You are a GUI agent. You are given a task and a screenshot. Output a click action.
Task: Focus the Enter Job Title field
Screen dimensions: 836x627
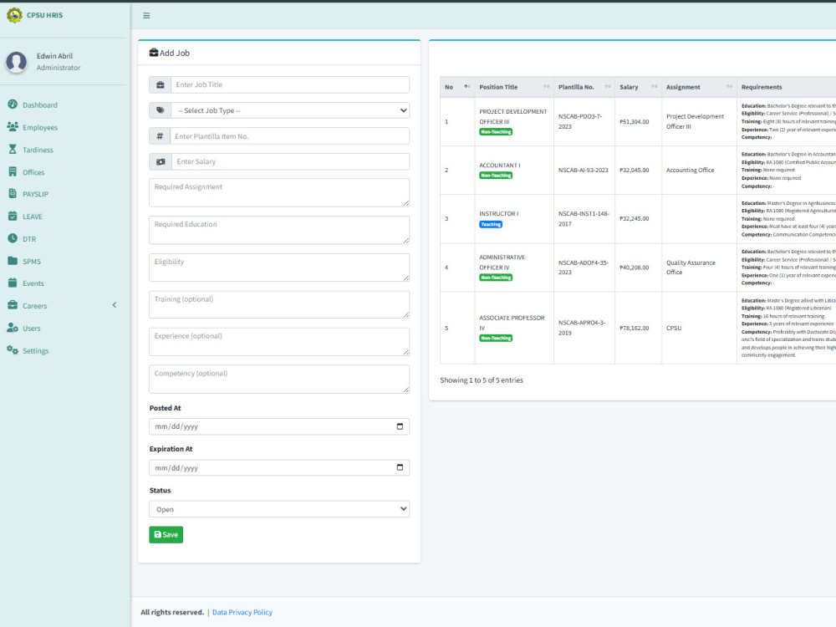point(290,84)
